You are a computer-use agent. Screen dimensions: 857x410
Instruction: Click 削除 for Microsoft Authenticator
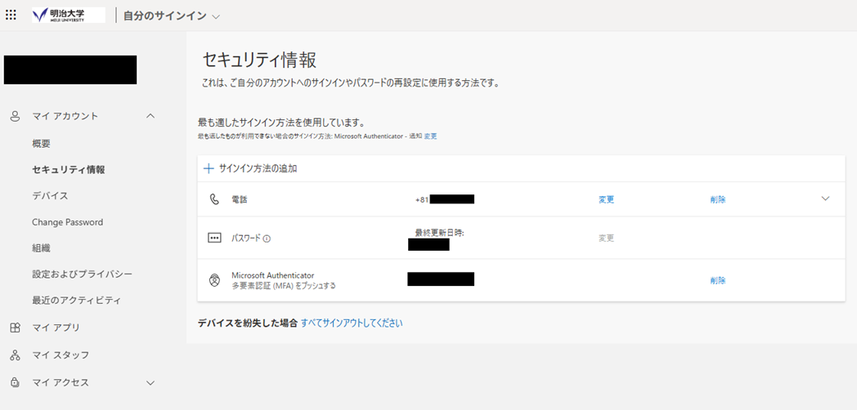click(717, 280)
